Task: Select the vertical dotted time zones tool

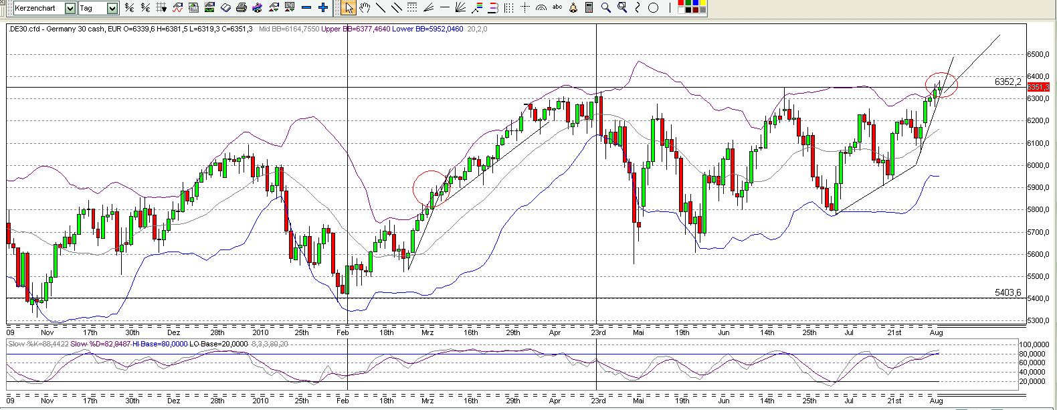Action: pyautogui.click(x=508, y=7)
